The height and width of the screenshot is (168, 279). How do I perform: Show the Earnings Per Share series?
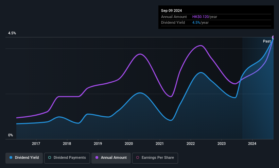155,158
